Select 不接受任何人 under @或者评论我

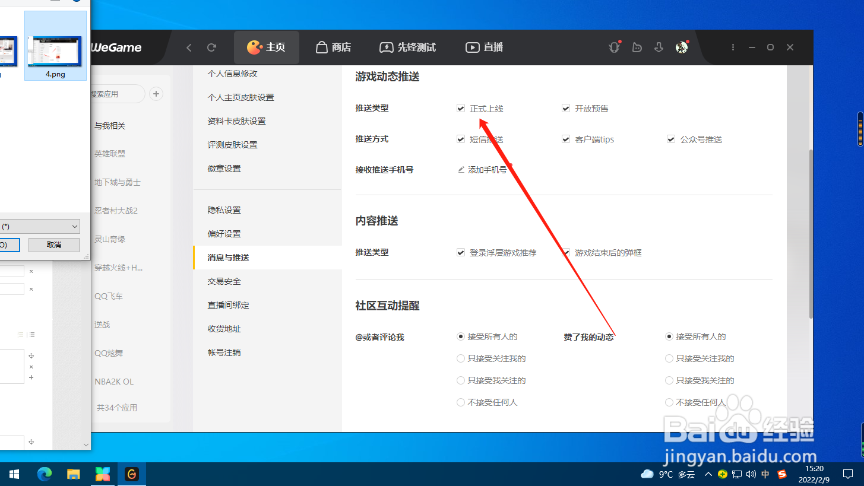[461, 402]
